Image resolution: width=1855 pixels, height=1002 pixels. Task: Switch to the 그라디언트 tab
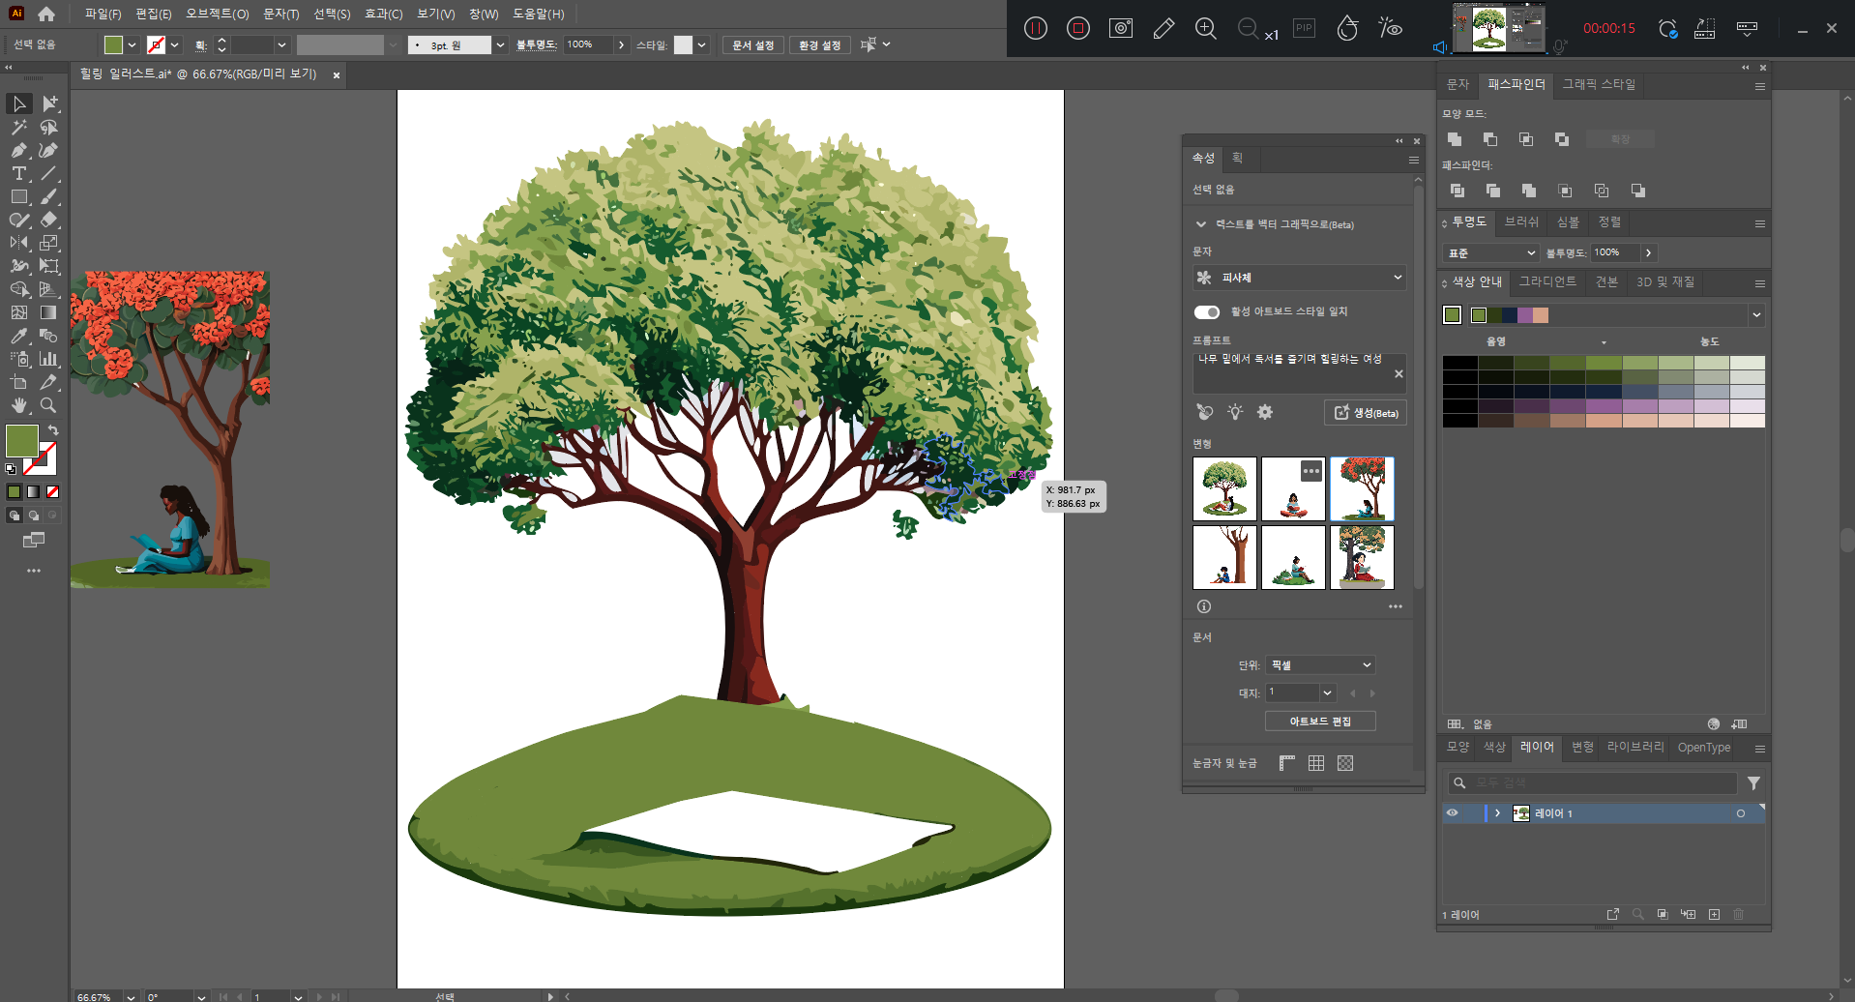pyautogui.click(x=1547, y=281)
